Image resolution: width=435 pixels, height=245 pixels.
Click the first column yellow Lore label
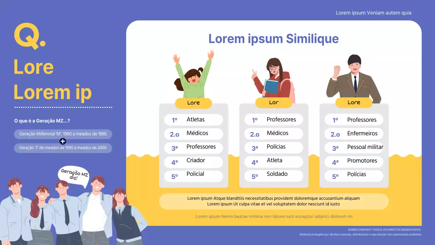tap(193, 103)
